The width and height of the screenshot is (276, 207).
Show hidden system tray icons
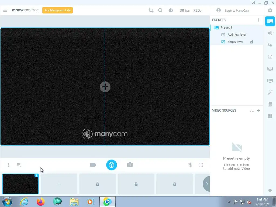(229, 202)
